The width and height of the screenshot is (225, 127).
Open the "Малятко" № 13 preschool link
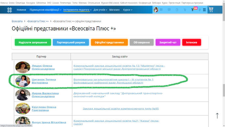click(x=119, y=67)
